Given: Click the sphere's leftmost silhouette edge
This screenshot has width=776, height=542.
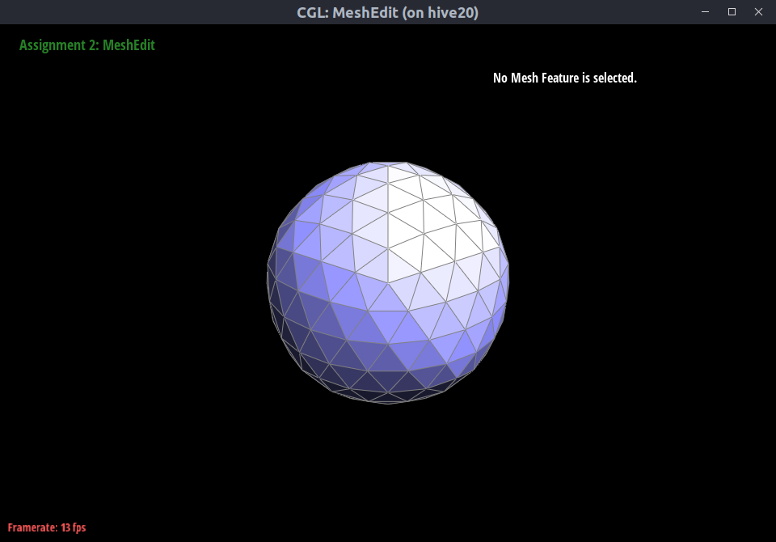Looking at the screenshot, I should click(x=268, y=279).
